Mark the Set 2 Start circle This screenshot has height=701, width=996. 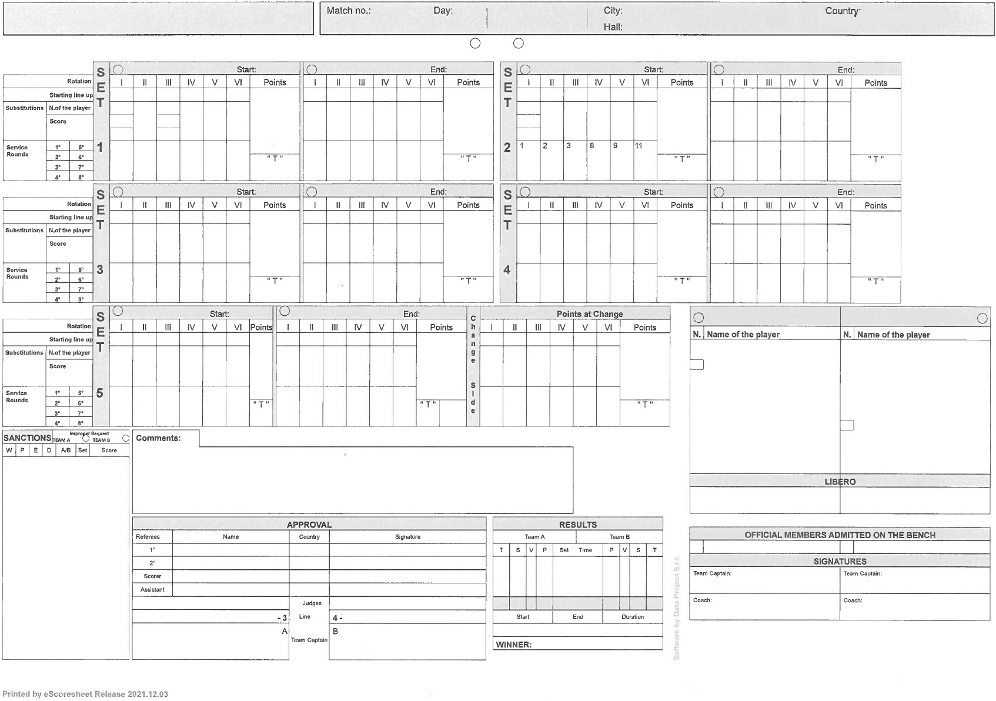[x=525, y=69]
